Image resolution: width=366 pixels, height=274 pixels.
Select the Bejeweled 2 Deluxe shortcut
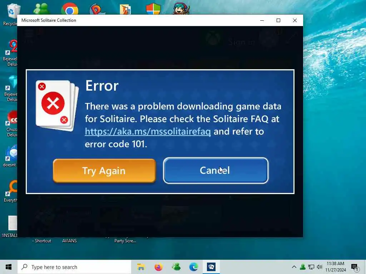[x=11, y=52]
